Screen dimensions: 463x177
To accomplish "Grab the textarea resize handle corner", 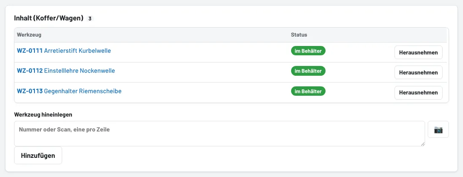I will click(423, 144).
